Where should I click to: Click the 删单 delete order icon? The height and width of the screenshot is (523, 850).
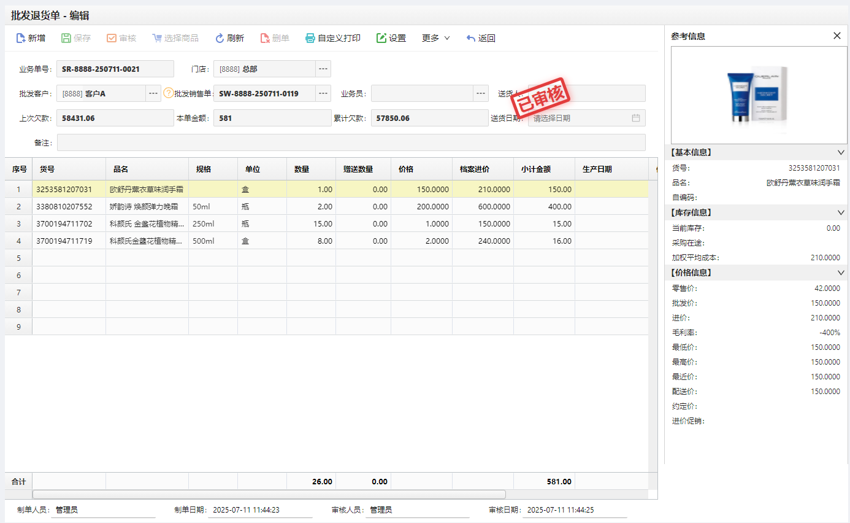click(265, 38)
